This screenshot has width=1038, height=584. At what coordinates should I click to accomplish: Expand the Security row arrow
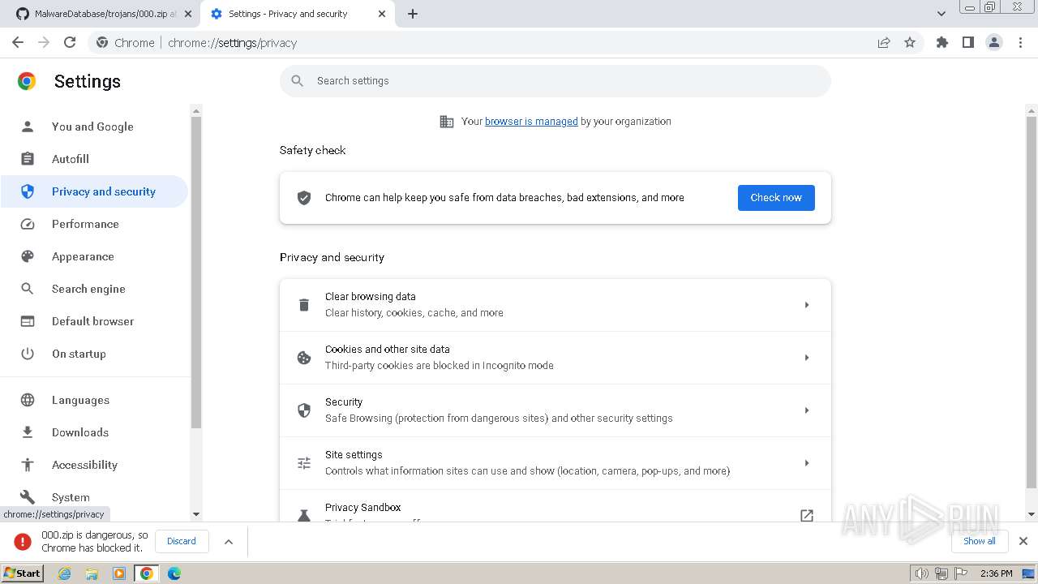click(807, 410)
